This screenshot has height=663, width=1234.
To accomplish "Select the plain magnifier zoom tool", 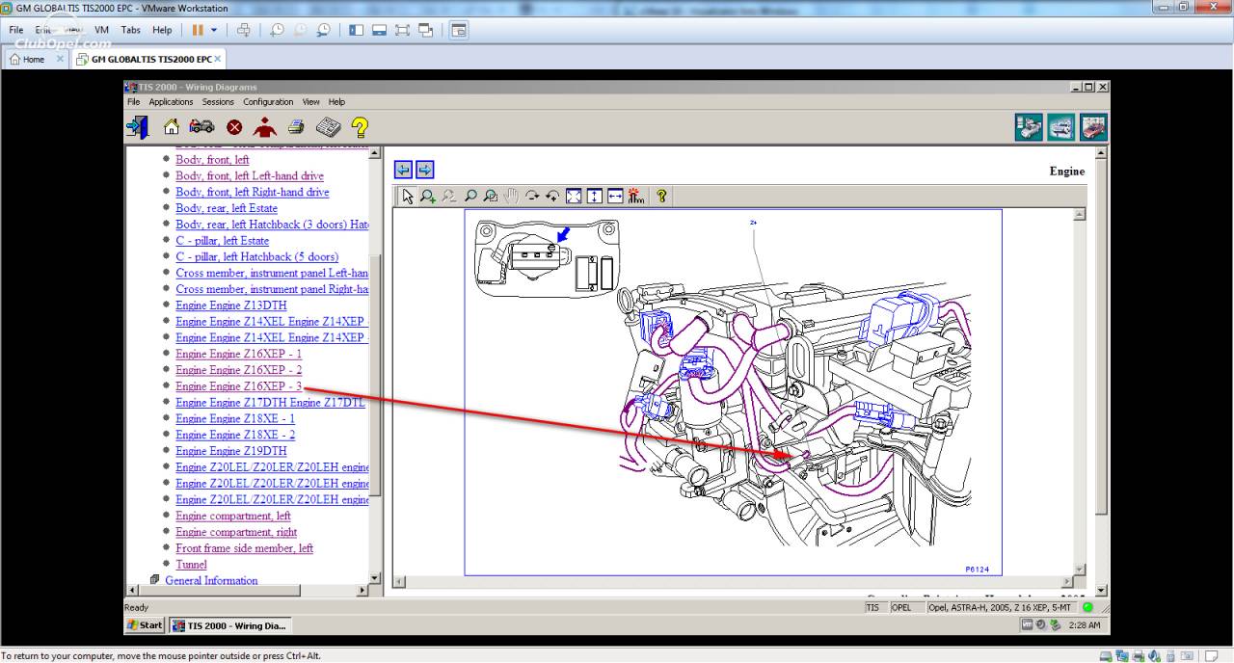I will point(470,196).
